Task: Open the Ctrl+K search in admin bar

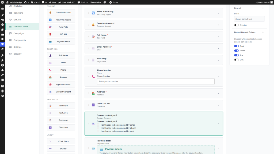Action: point(35,2)
